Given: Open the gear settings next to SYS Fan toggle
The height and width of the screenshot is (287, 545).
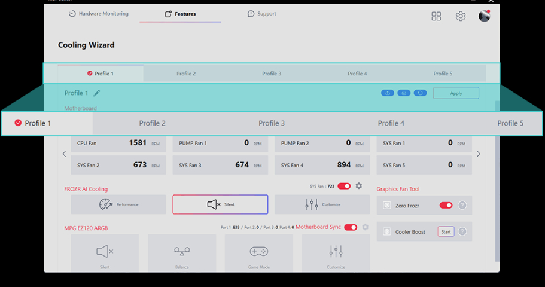Looking at the screenshot, I should pos(359,186).
